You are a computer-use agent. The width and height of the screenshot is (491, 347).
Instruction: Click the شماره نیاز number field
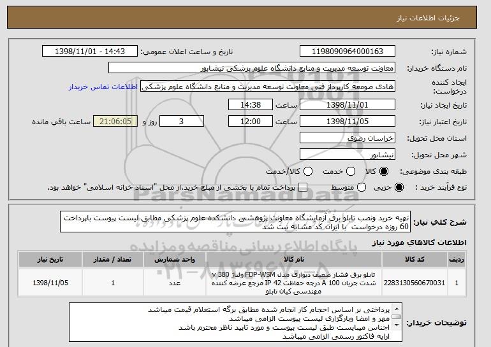click(348, 52)
